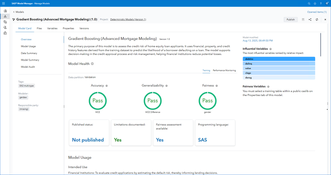The image size is (331, 175).
Task: Click the model type icon before title
Action: (14, 20)
